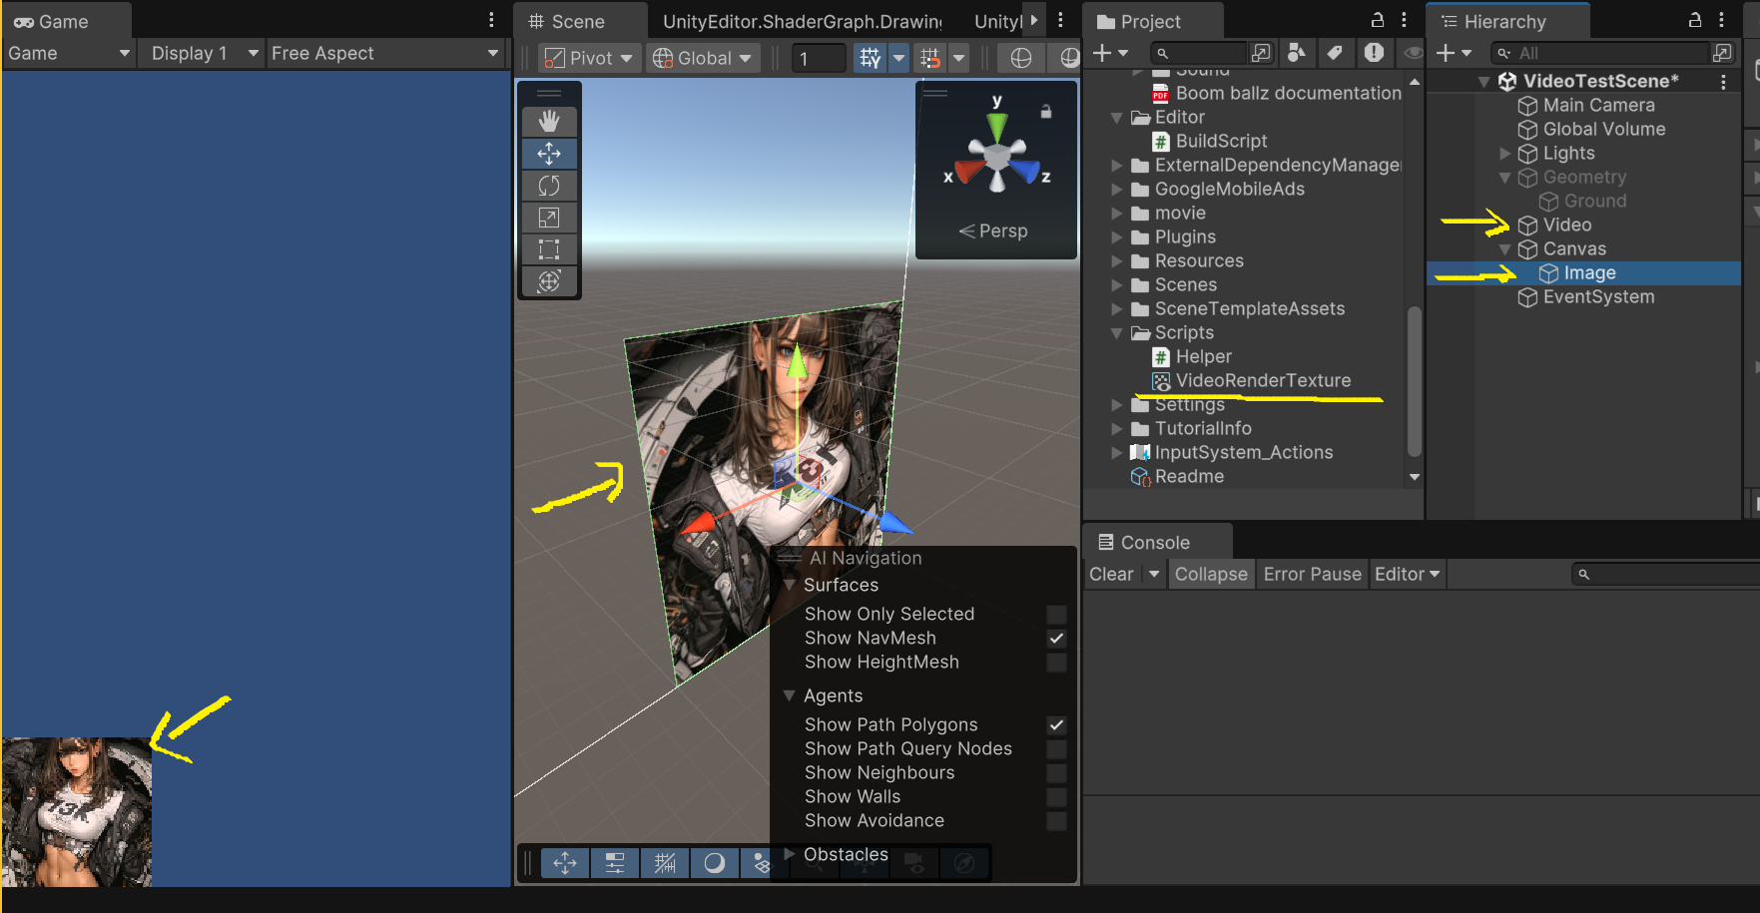Open Hierarchy panel more options menu

click(x=1721, y=20)
